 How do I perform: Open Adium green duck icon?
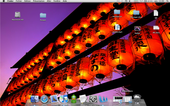[x=74, y=99]
